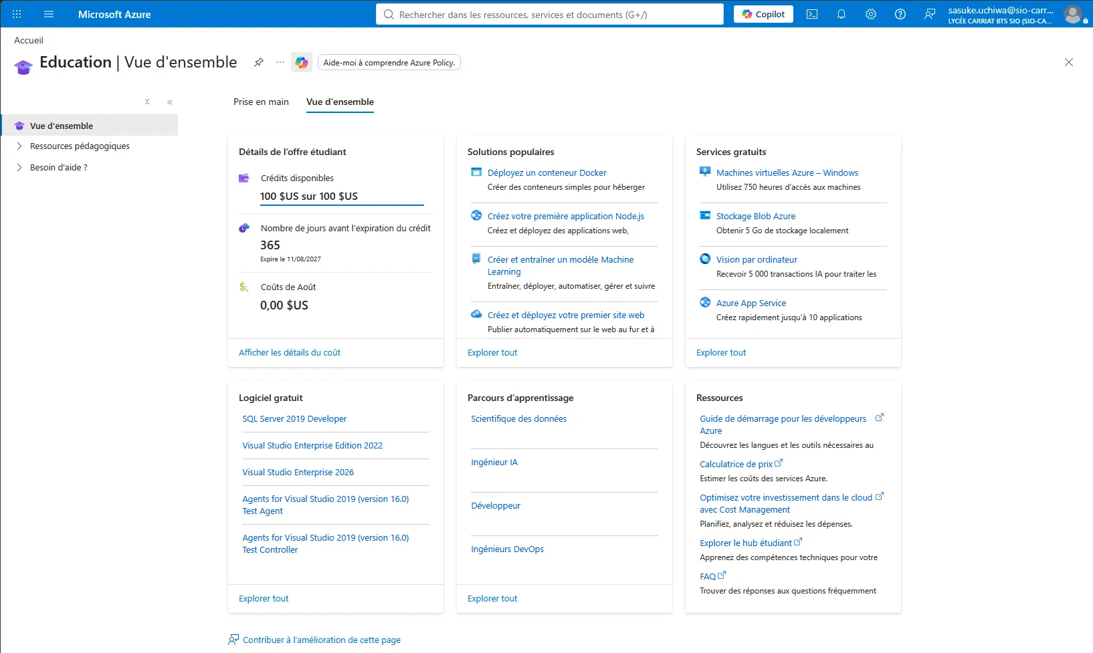Open Visual Studio Enterprise 2026
The width and height of the screenshot is (1093, 653).
tap(298, 472)
